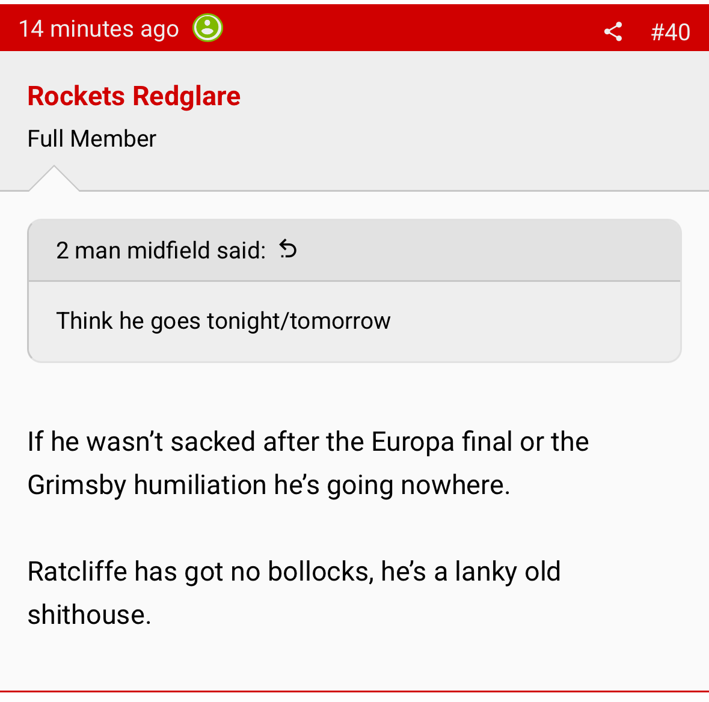The height and width of the screenshot is (702, 709).
Task: Click the green online status user icon
Action: tap(207, 28)
